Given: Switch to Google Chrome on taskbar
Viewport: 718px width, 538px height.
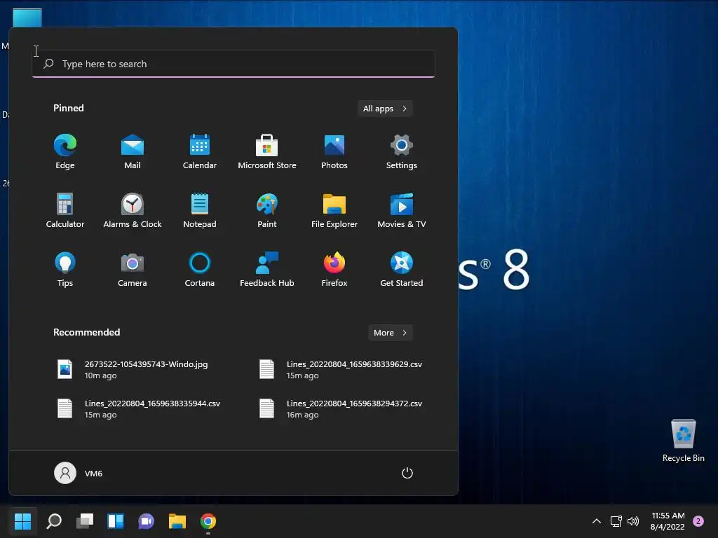Looking at the screenshot, I should [x=208, y=521].
